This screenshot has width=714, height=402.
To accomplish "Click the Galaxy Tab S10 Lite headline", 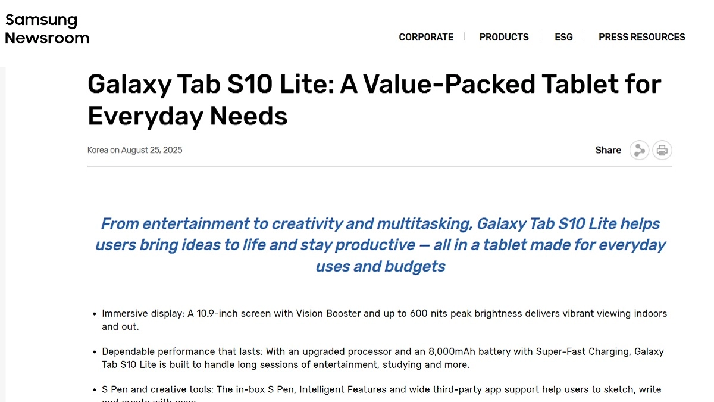I will tap(374, 85).
